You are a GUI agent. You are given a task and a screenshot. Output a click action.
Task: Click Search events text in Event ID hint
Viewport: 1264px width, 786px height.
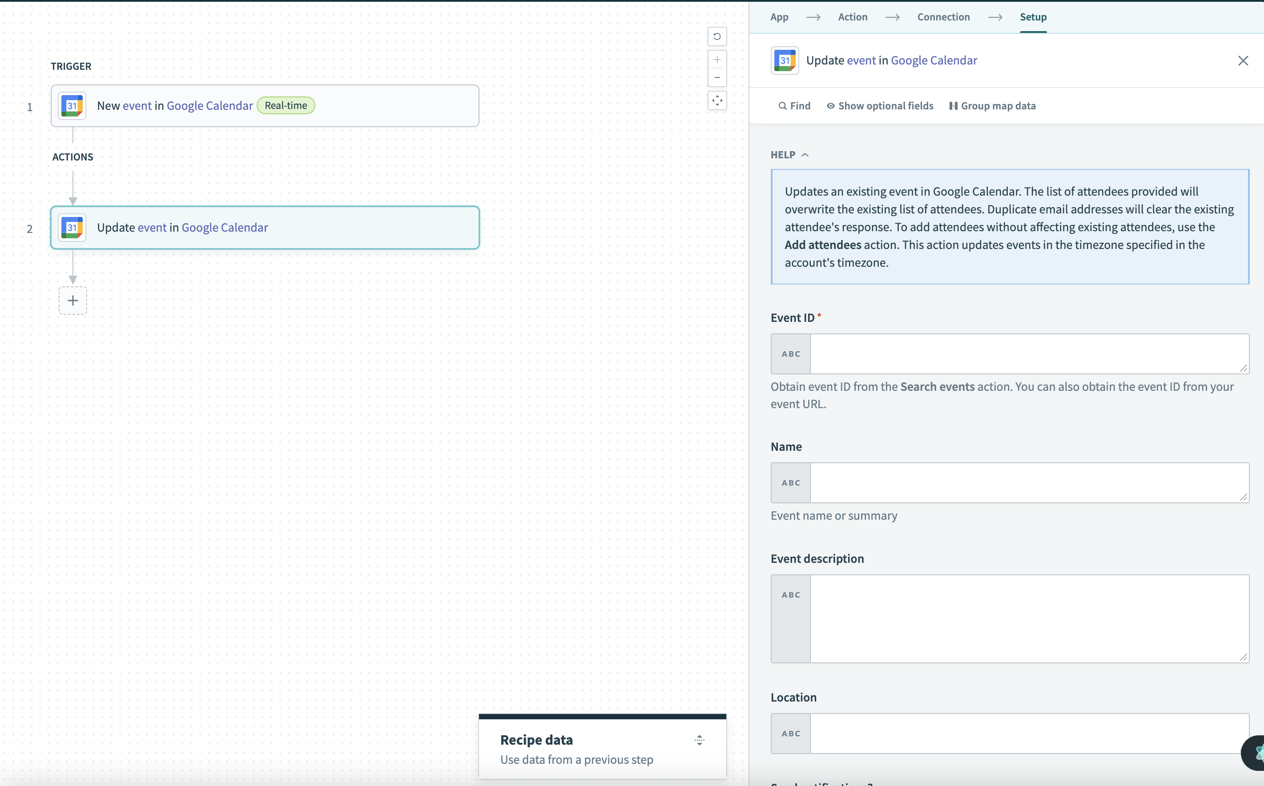(x=937, y=387)
